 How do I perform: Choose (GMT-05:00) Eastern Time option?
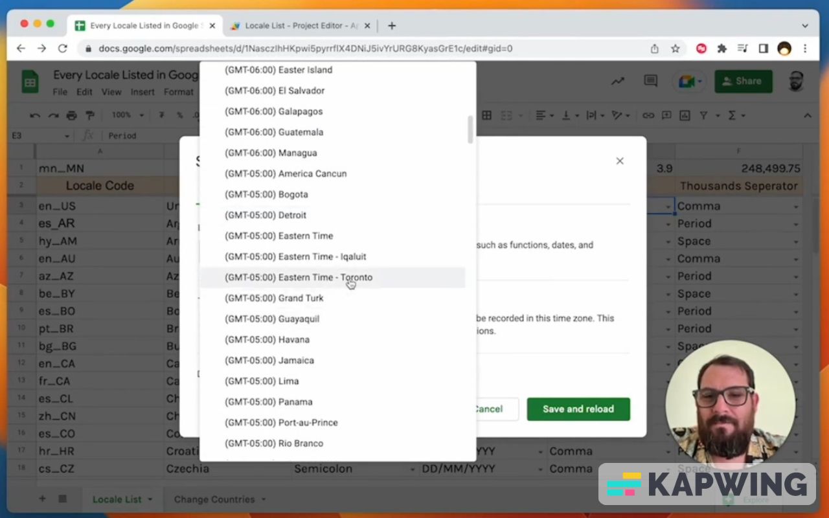332,236
